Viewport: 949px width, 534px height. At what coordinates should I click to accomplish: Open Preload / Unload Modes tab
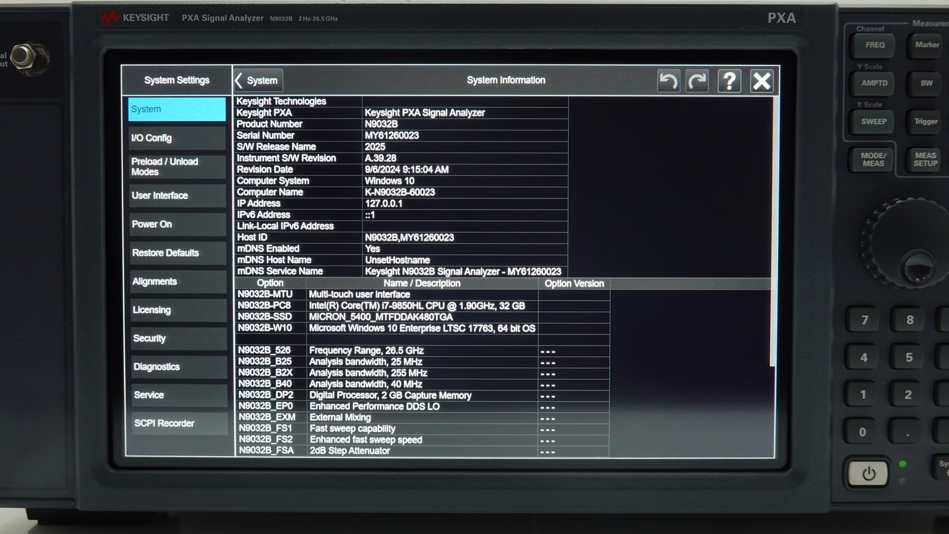[177, 167]
